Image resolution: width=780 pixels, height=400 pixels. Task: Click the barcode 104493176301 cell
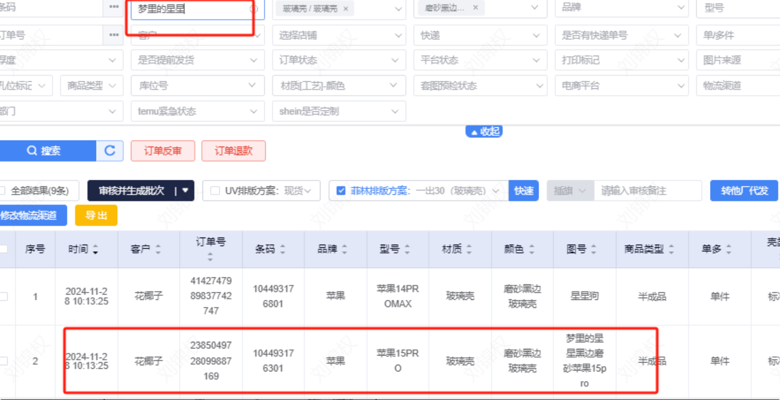[x=274, y=361]
